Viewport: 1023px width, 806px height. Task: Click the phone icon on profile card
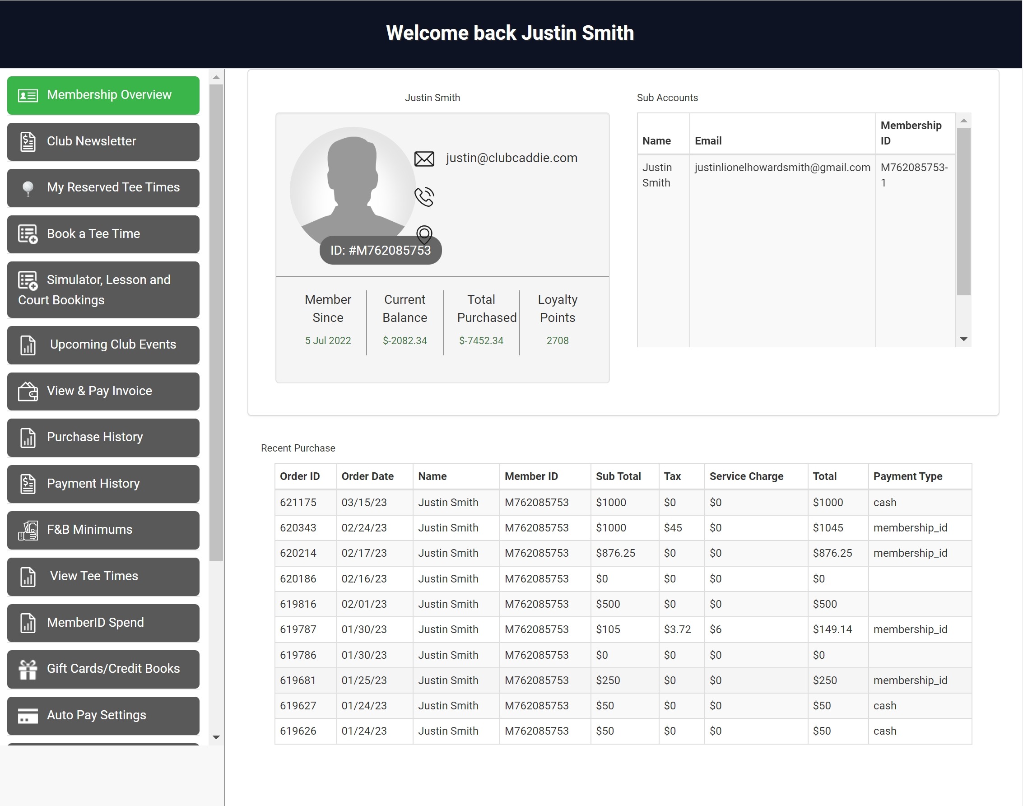[x=424, y=197]
